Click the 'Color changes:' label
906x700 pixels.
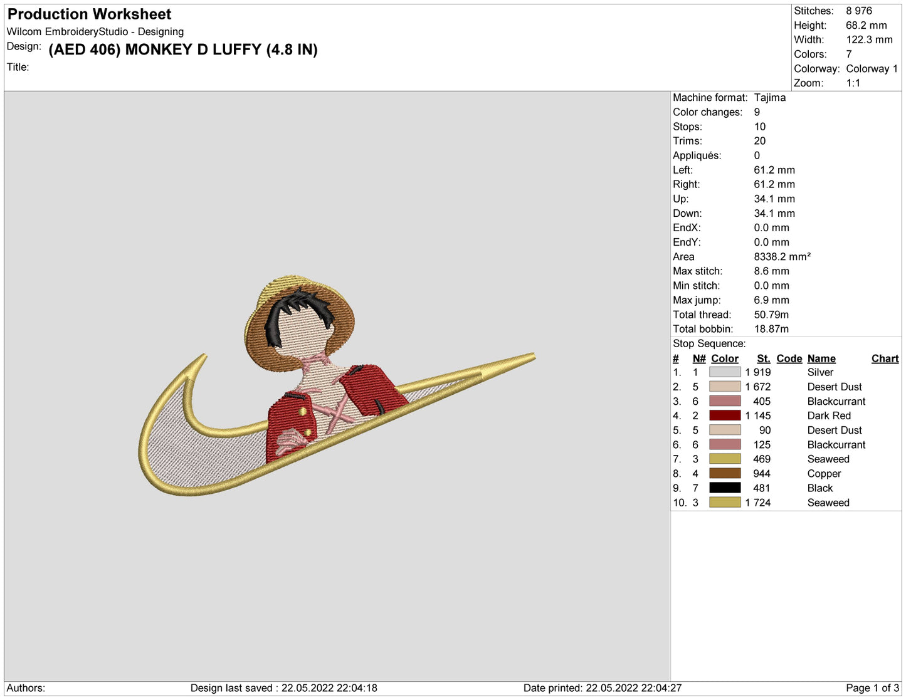pos(707,112)
